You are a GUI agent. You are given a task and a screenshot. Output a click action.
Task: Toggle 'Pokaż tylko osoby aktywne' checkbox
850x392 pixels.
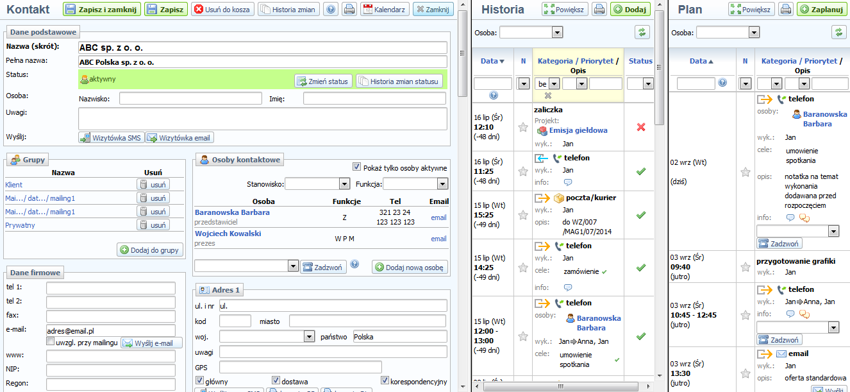click(357, 167)
